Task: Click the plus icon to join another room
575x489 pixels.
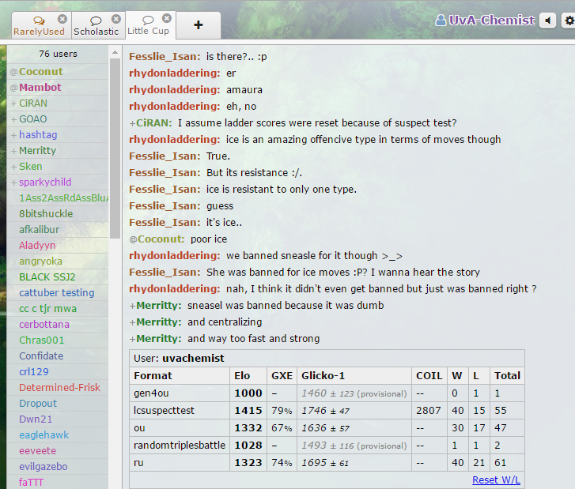Action: (x=198, y=25)
